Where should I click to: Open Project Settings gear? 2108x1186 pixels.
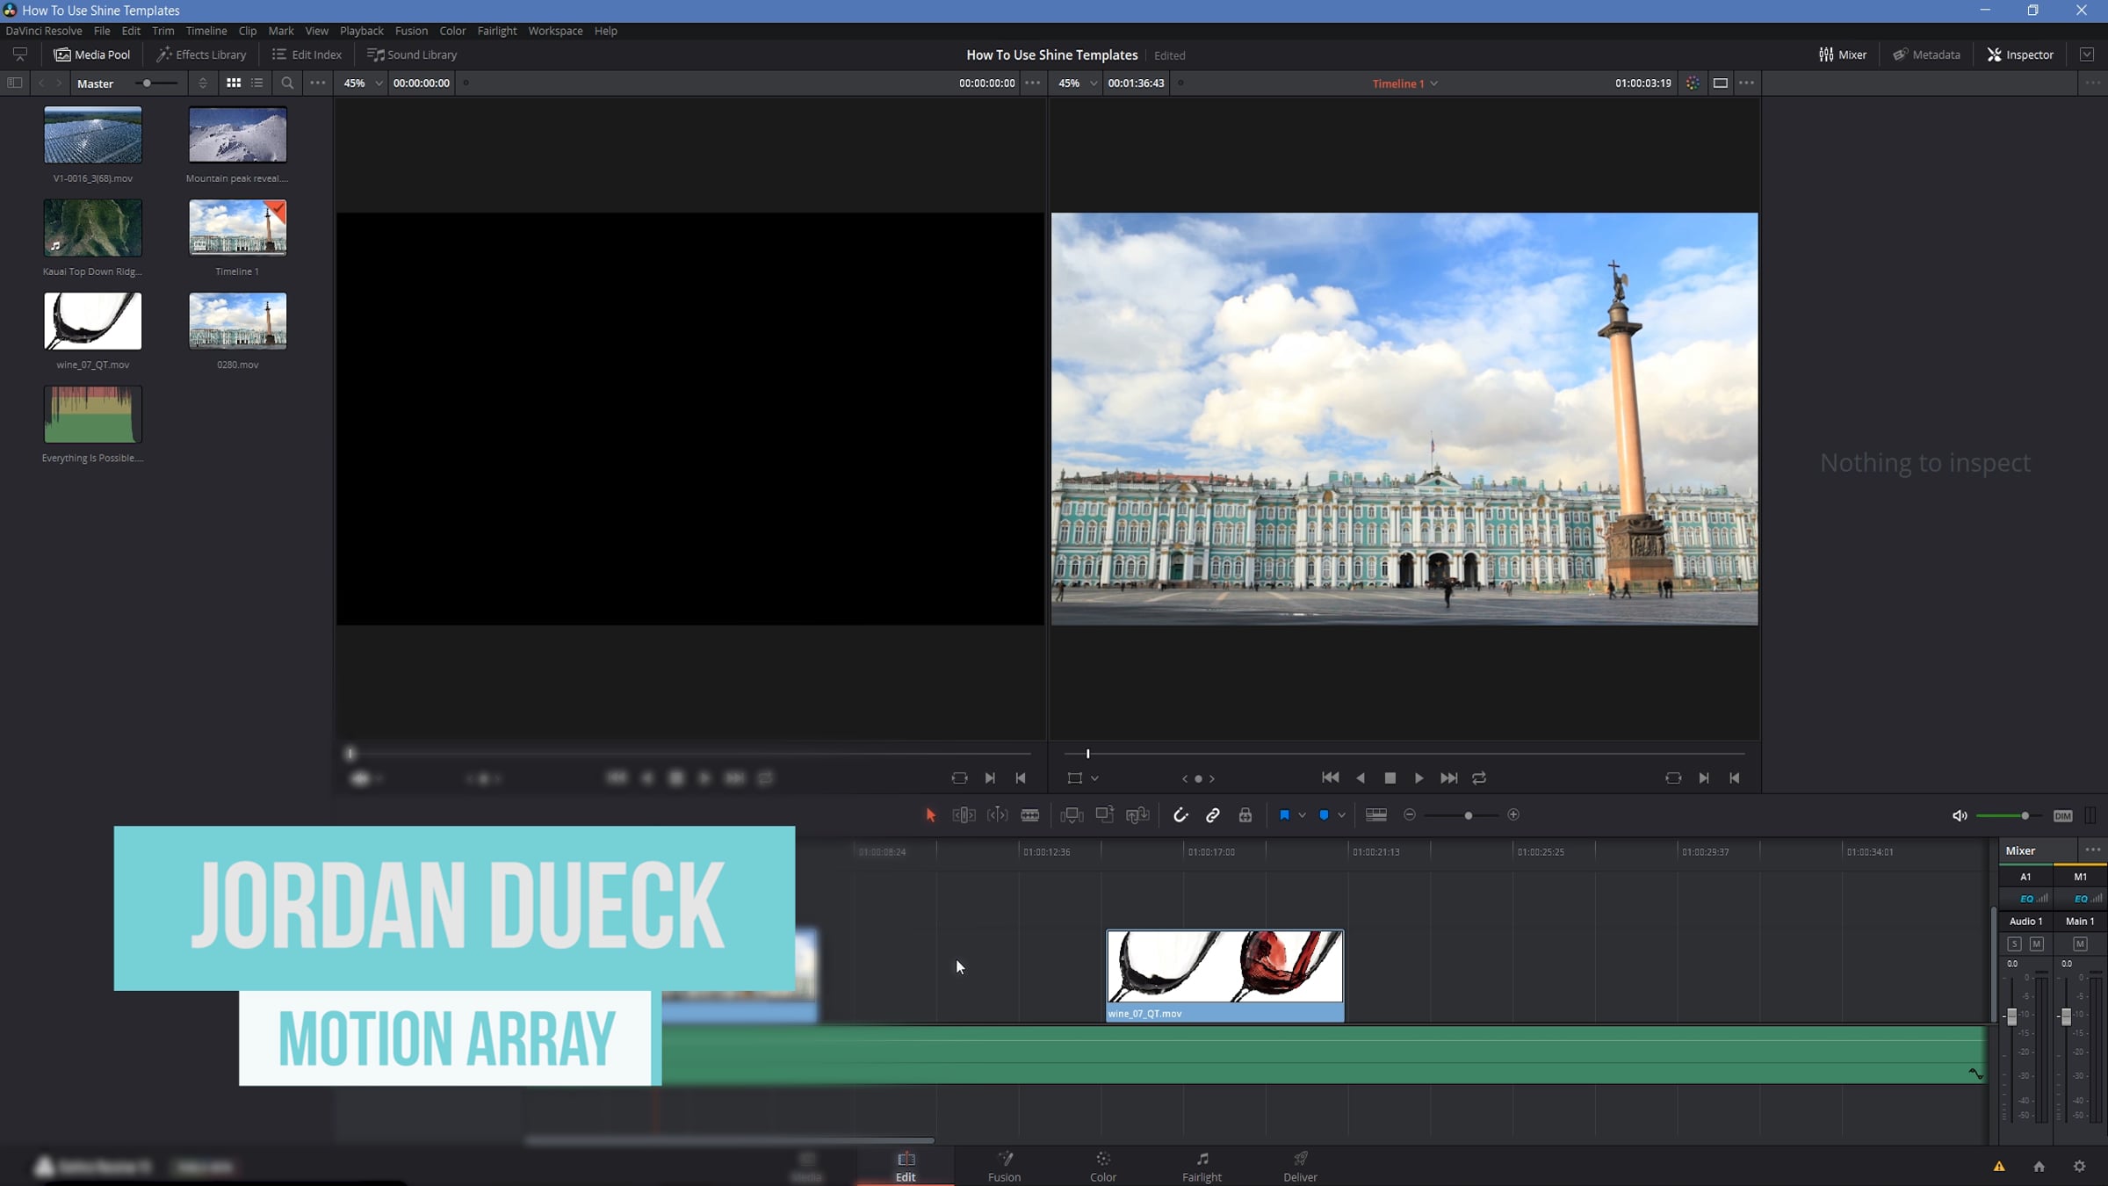point(2079,1167)
